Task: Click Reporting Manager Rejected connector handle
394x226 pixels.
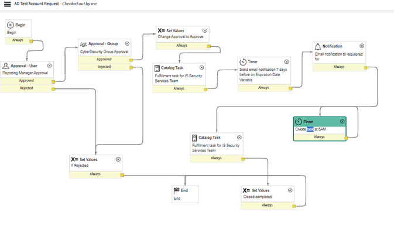Action: tap(53, 89)
